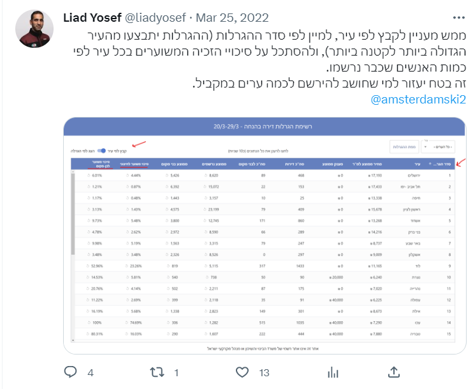Click the reply speech bubble icon
Screen dimensions: 473x389
71,371
